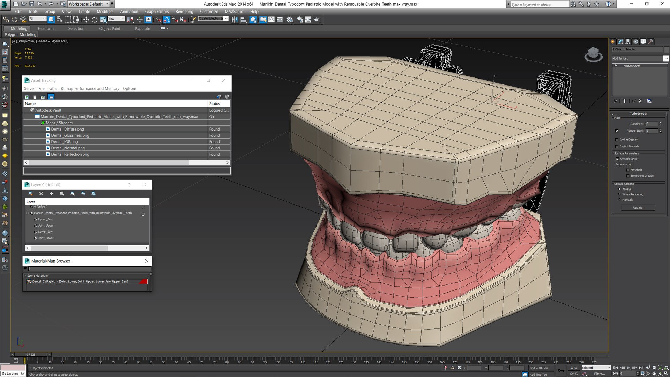Expand the Create Selection Set dropdown

[226, 19]
